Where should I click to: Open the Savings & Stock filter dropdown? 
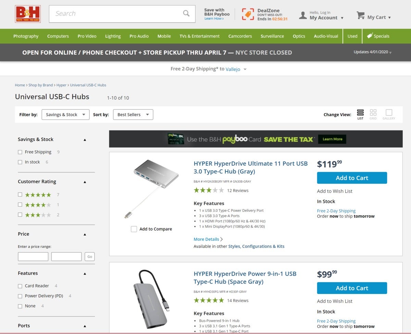point(65,115)
